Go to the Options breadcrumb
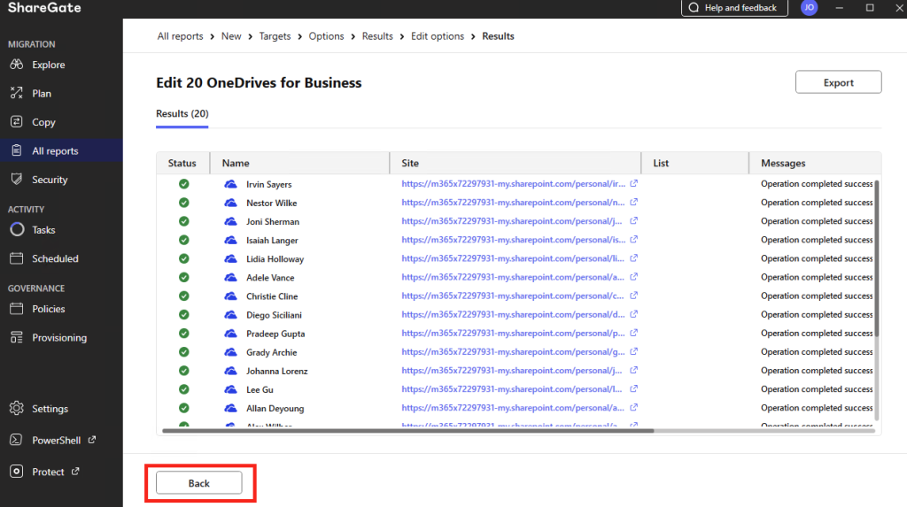The width and height of the screenshot is (907, 507). (x=326, y=36)
